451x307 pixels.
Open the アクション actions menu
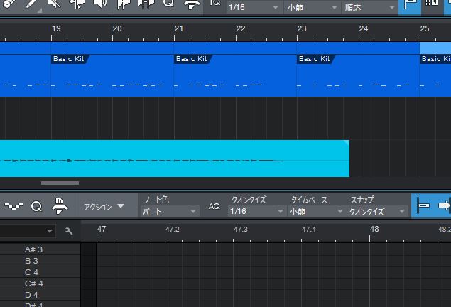[104, 207]
